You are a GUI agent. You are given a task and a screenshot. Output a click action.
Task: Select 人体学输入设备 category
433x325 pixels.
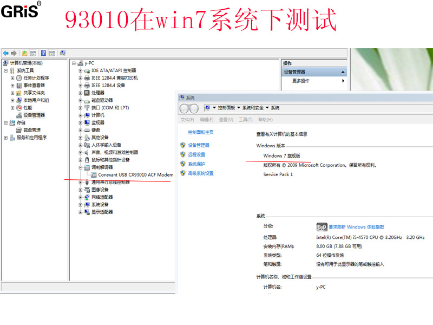pyautogui.click(x=106, y=145)
